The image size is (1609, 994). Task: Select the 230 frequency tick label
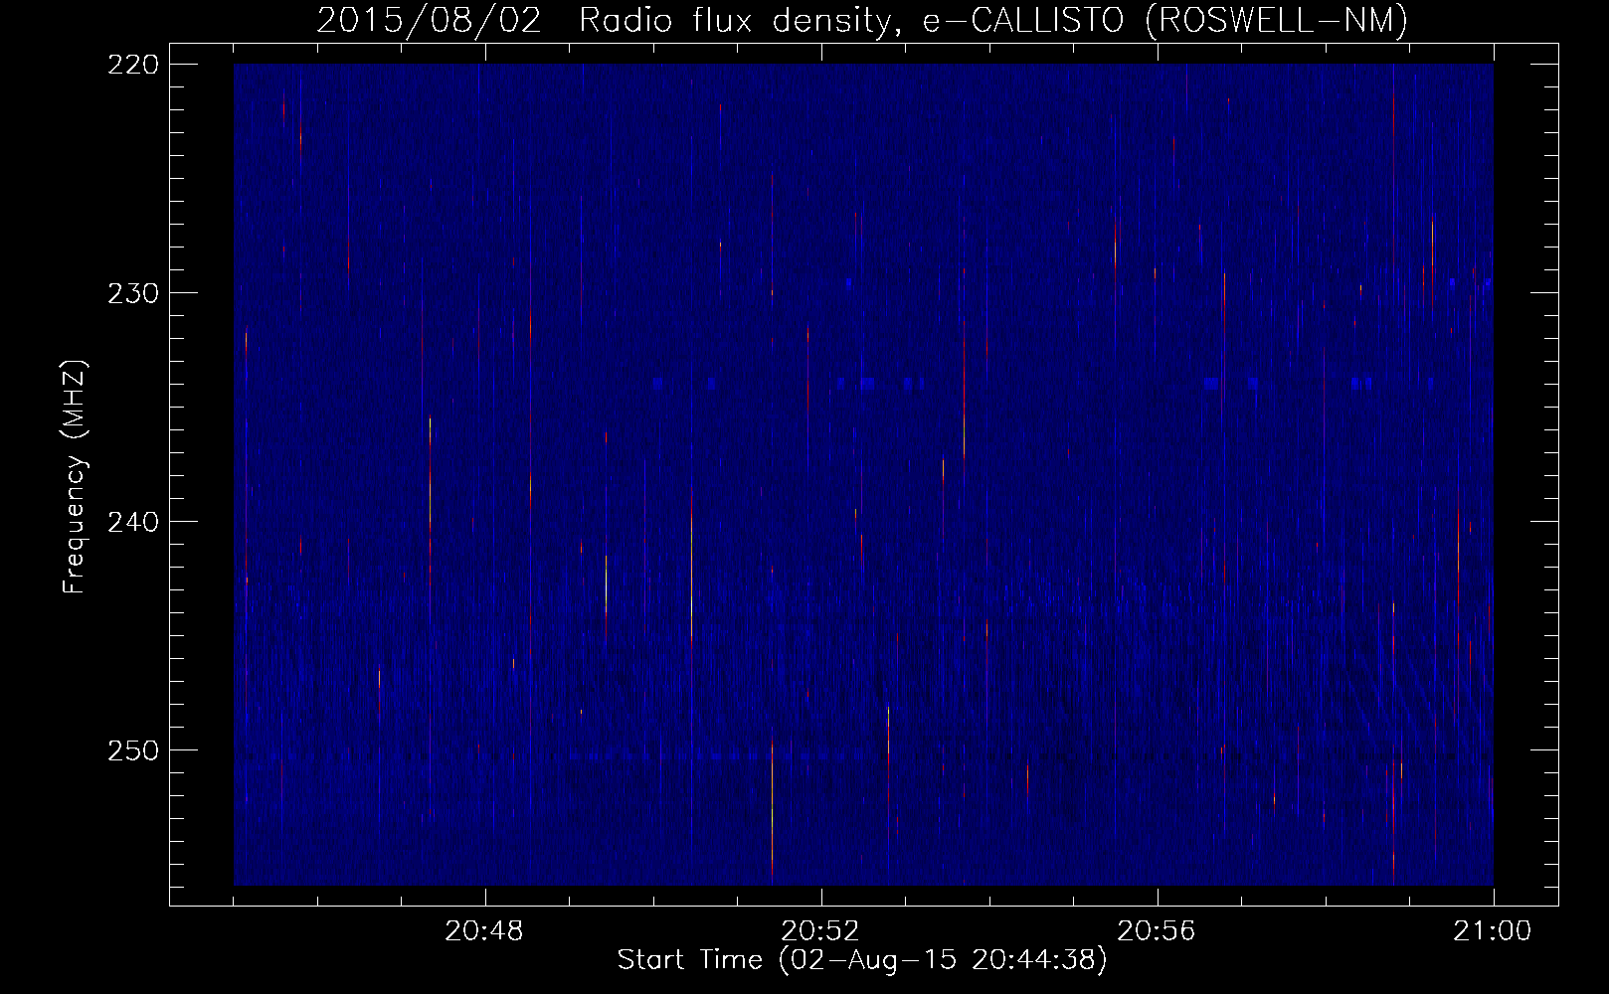click(133, 293)
